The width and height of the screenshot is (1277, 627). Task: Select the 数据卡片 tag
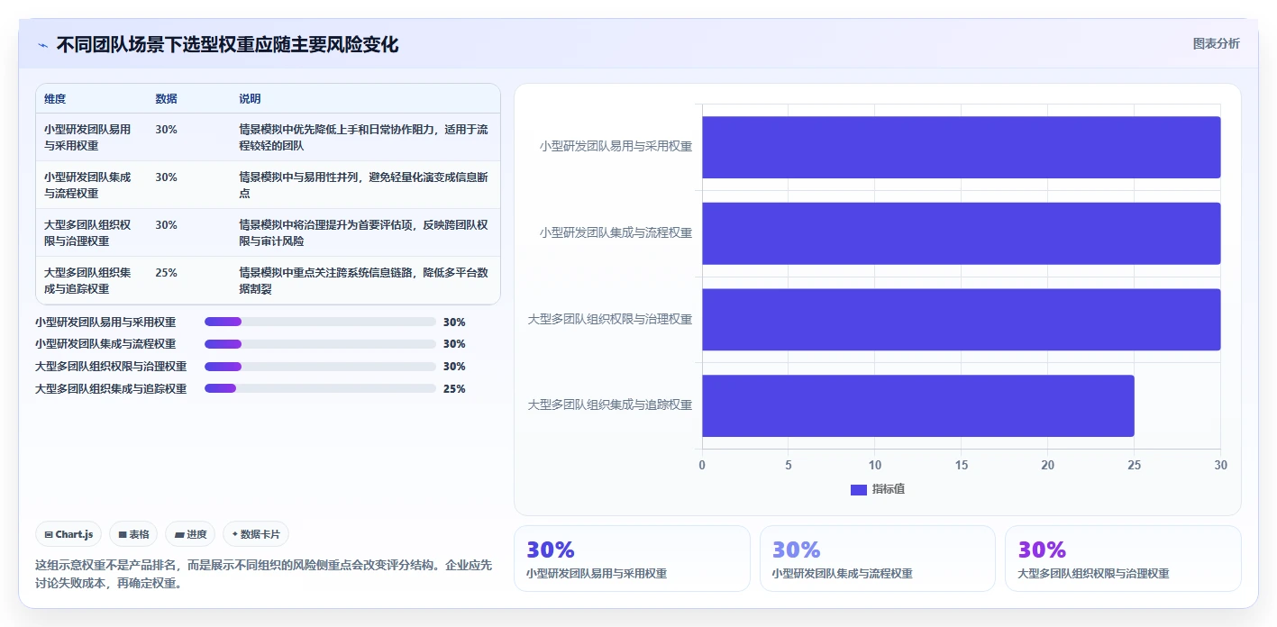(x=256, y=534)
